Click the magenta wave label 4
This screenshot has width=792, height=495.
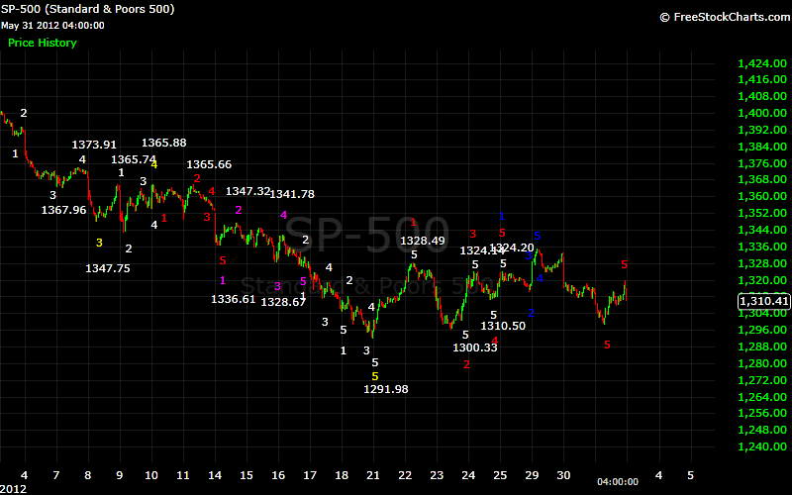click(283, 215)
